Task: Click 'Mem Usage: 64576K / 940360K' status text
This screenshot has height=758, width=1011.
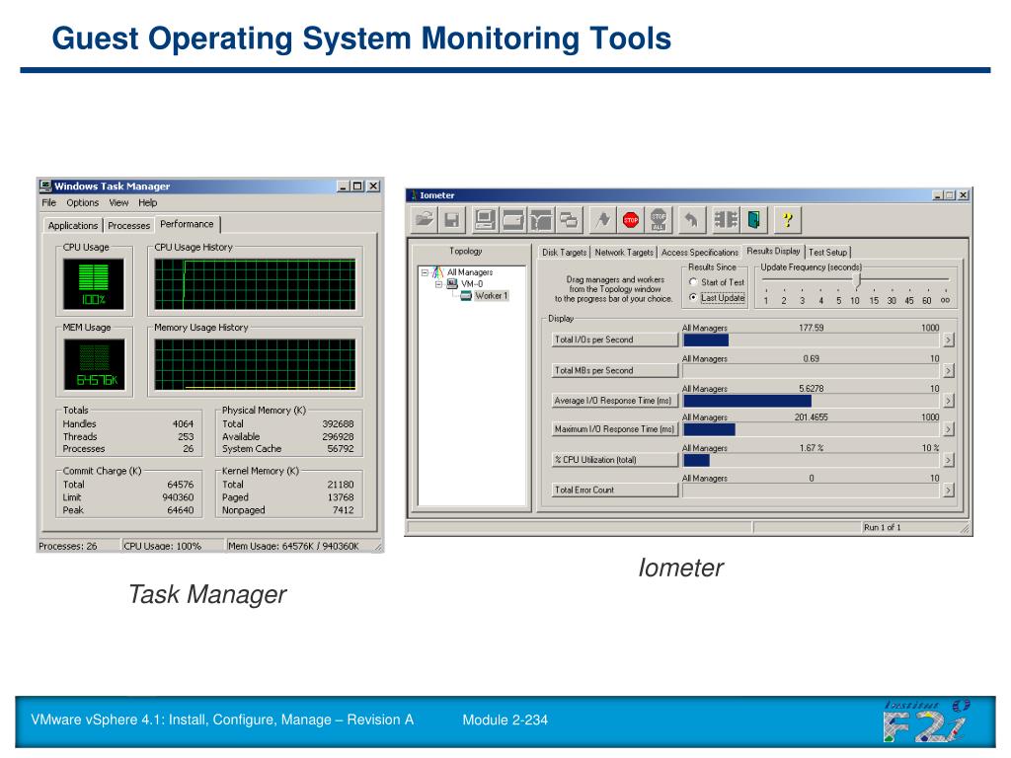Action: point(293,546)
